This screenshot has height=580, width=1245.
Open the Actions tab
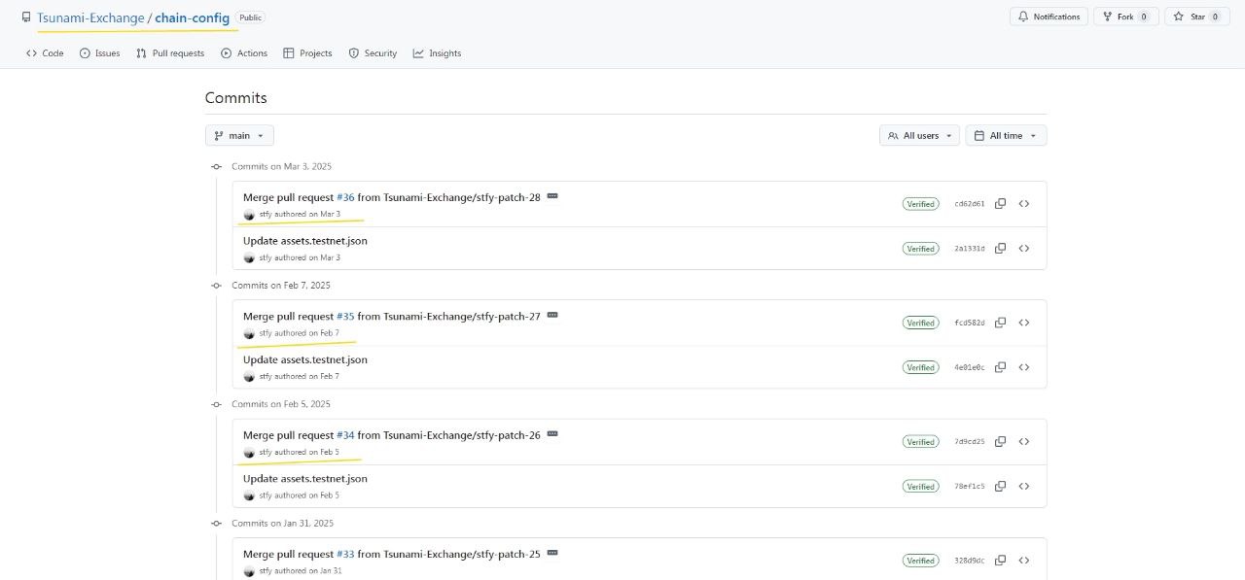[244, 53]
